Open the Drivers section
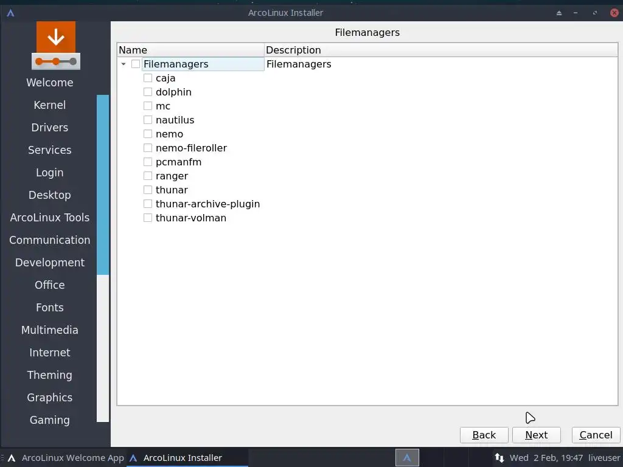Screen dimensions: 623x467 tap(50, 128)
